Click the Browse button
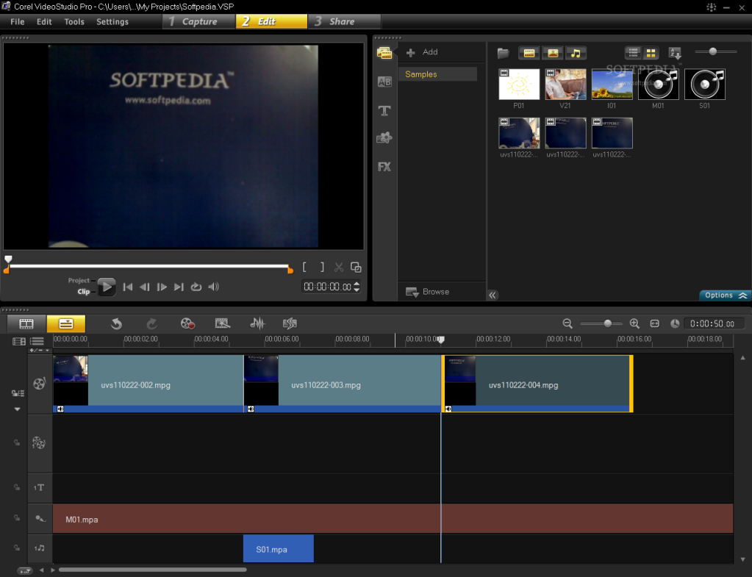752x577 pixels. point(428,292)
